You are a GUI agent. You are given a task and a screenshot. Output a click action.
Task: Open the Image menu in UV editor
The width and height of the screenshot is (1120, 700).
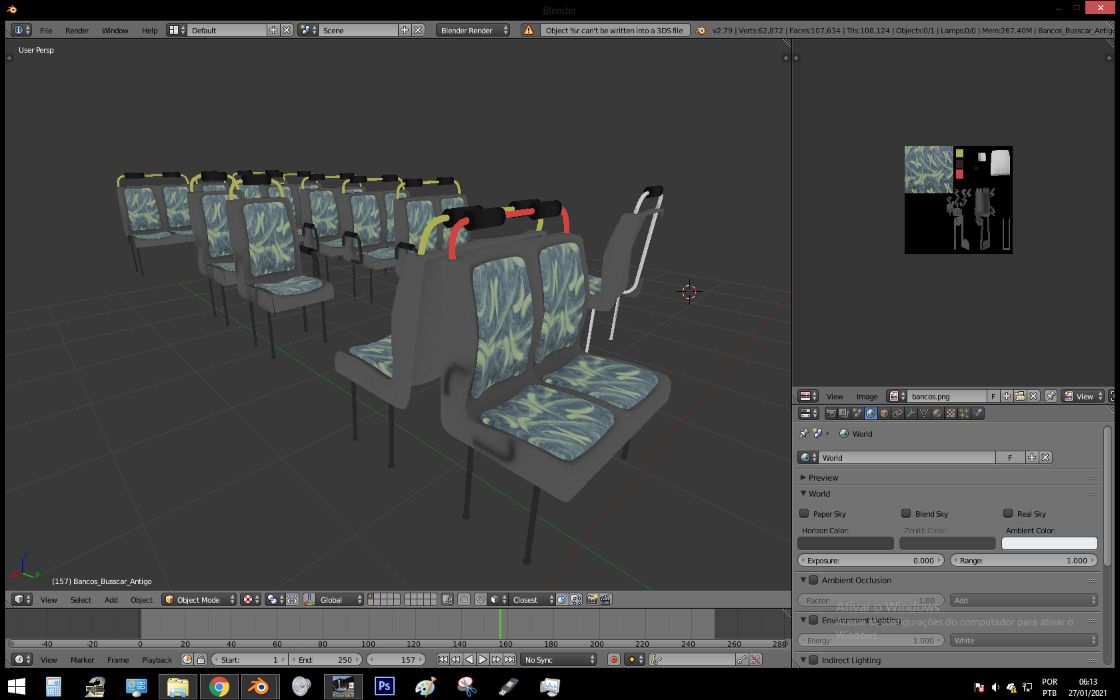click(867, 397)
